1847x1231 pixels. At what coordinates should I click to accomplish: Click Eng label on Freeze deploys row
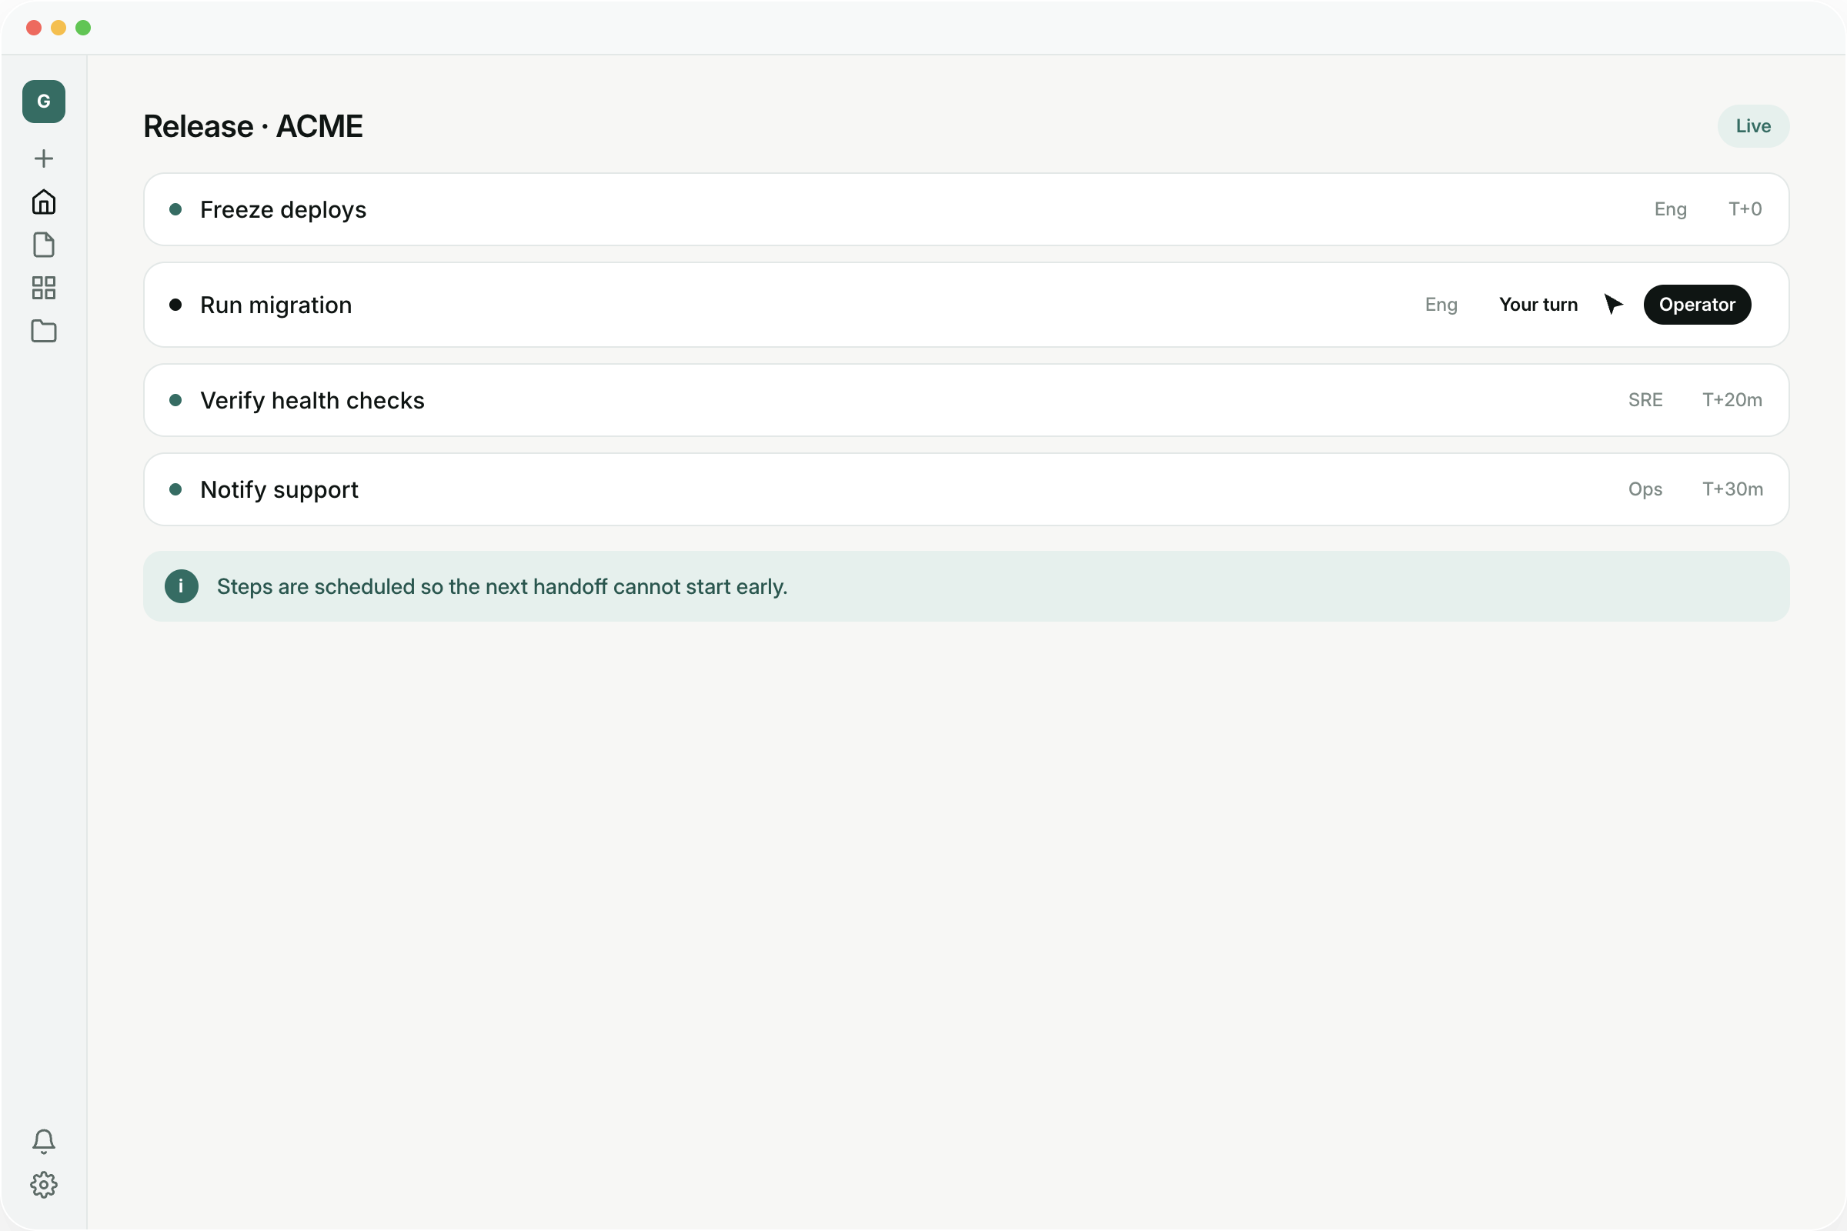[1670, 209]
